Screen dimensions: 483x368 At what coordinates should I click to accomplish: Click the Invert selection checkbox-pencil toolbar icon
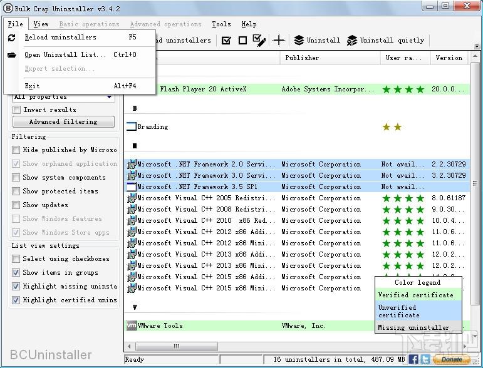[x=259, y=40]
